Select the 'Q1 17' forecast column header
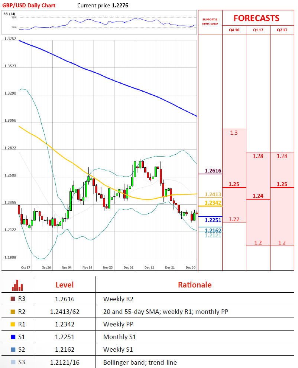 pos(258,30)
